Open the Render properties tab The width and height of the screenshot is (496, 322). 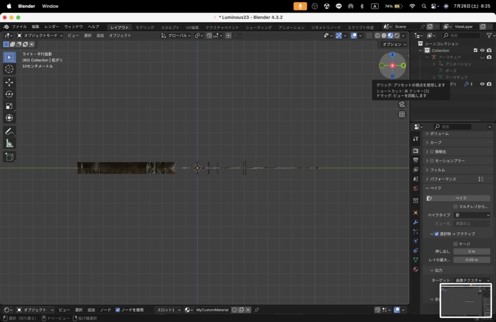pyautogui.click(x=416, y=151)
